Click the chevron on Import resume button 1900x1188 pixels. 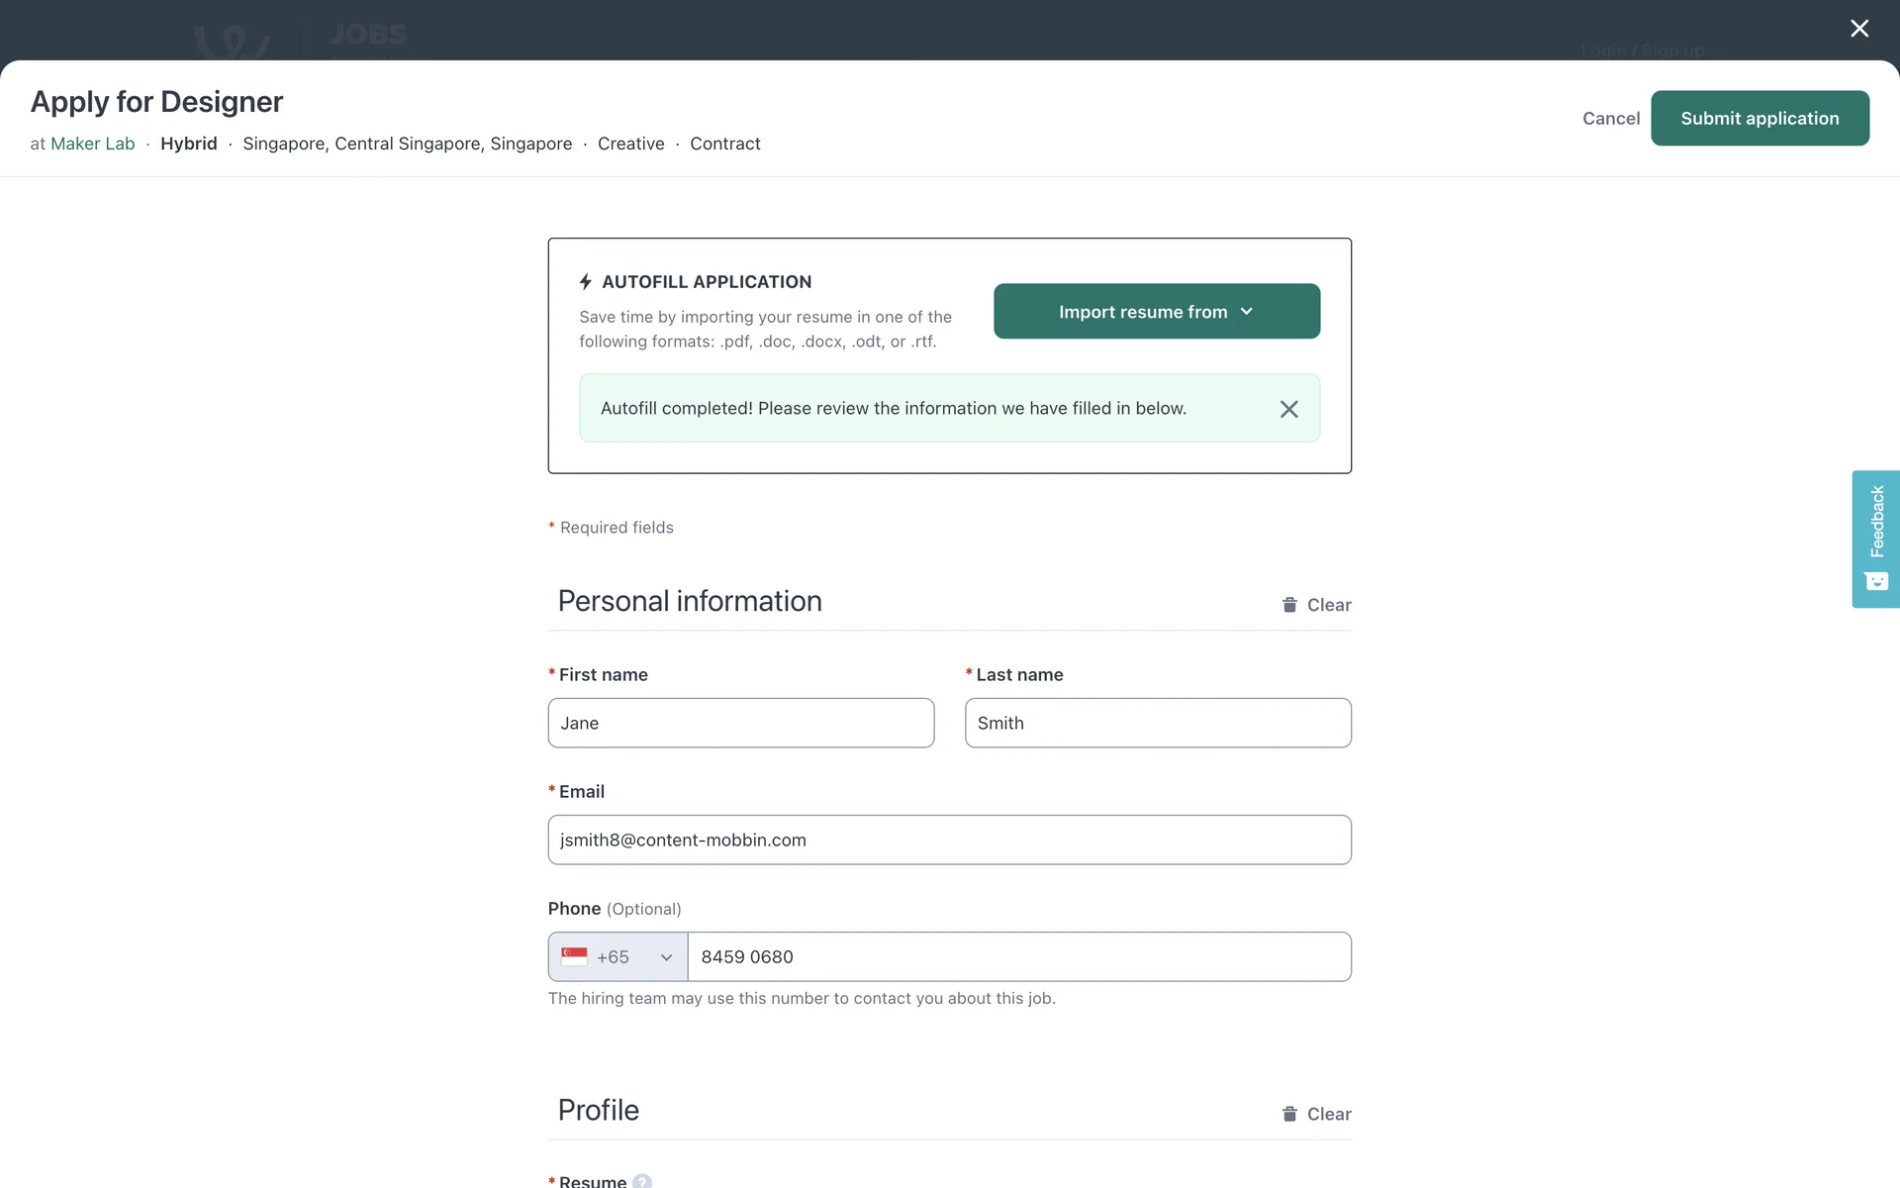(1247, 312)
